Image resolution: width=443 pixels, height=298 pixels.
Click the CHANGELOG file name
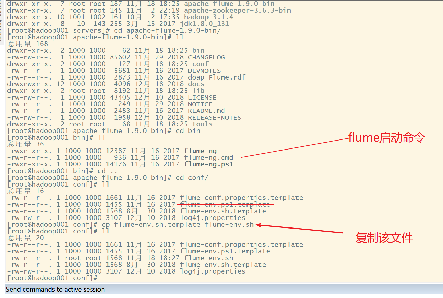point(206,57)
